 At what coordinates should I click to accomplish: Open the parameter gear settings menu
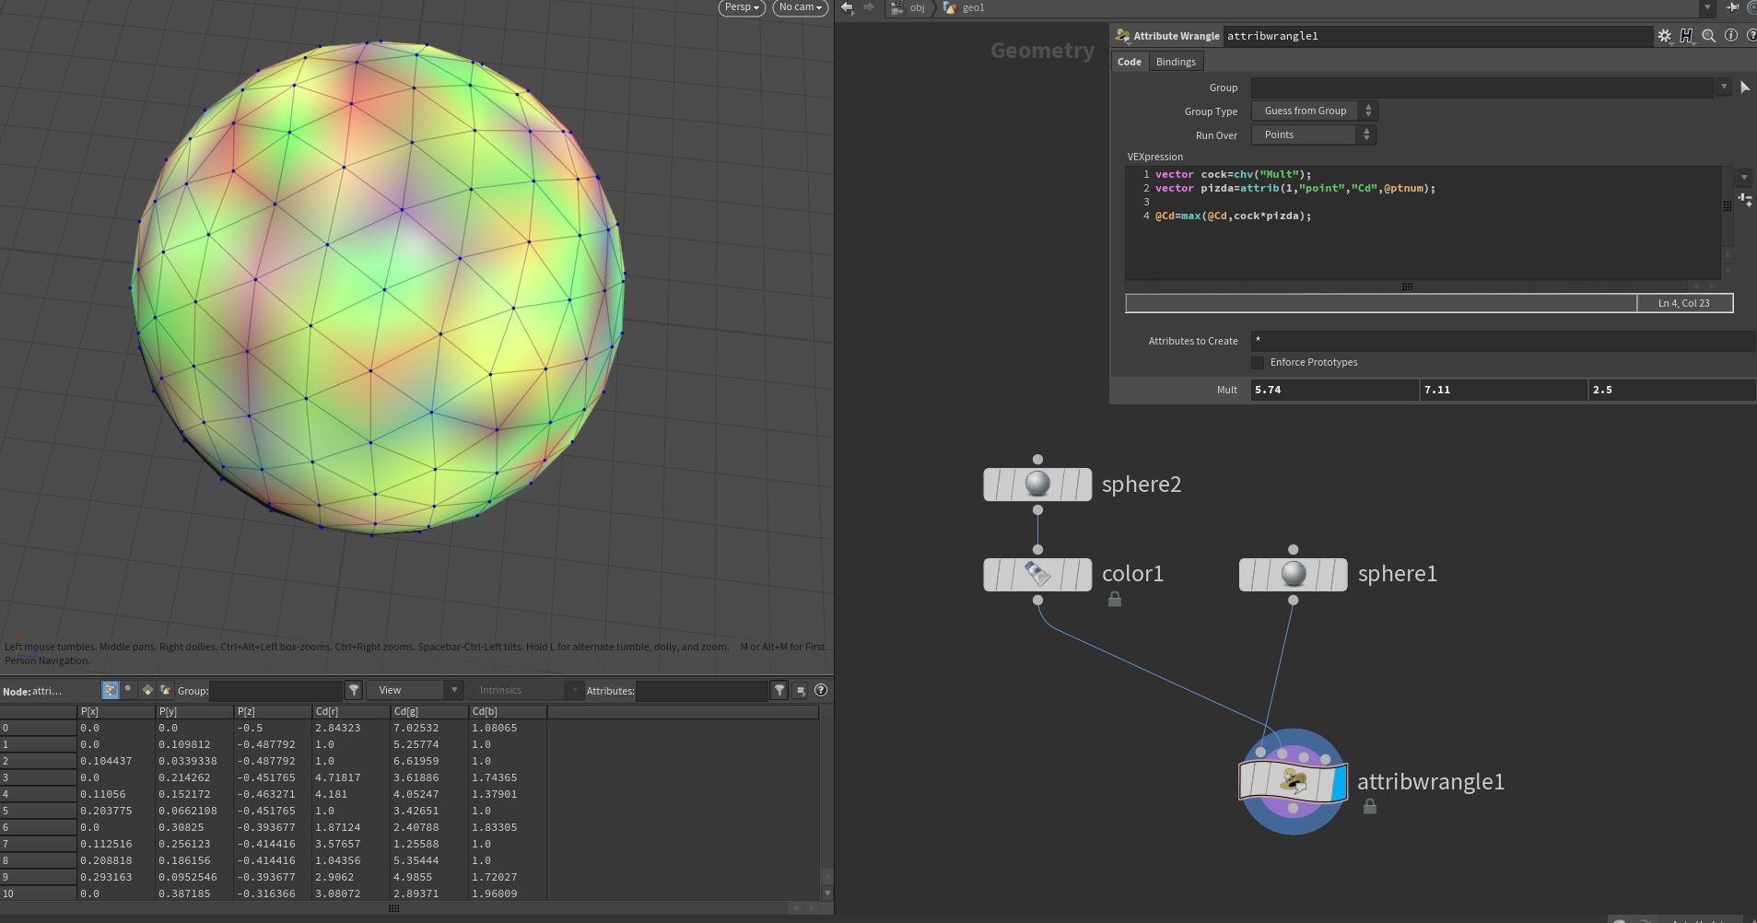click(1665, 36)
